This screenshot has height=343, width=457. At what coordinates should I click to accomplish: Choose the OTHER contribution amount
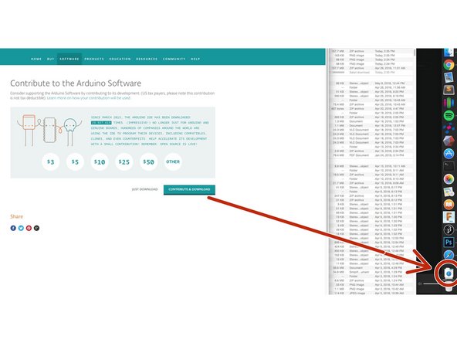pos(173,161)
